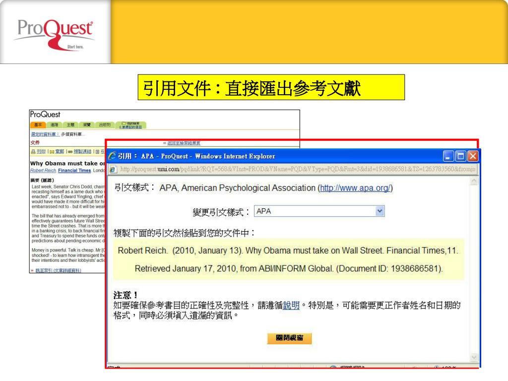Click the page icon in address bar
508x381 pixels.
coord(113,169)
